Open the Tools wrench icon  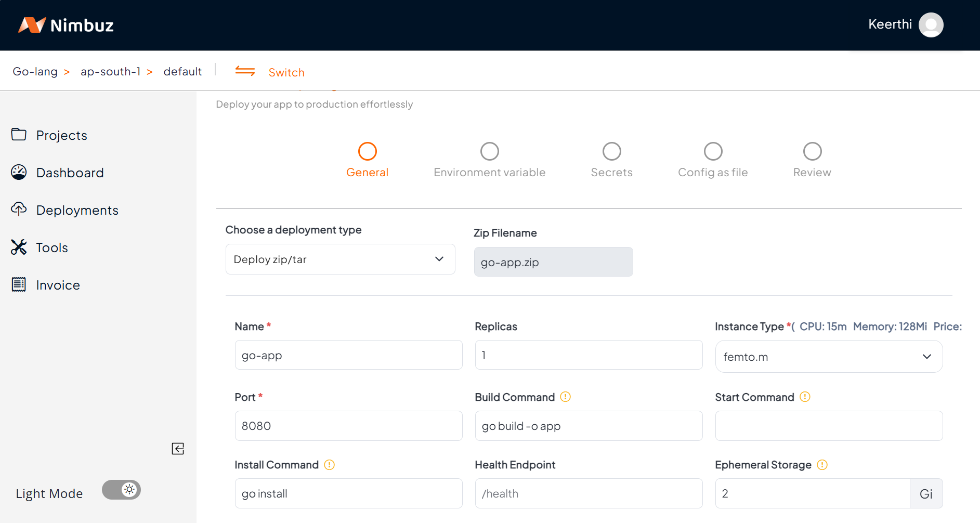[19, 247]
